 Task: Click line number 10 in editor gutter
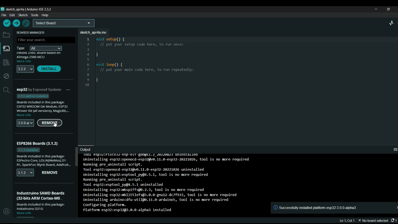87,85
